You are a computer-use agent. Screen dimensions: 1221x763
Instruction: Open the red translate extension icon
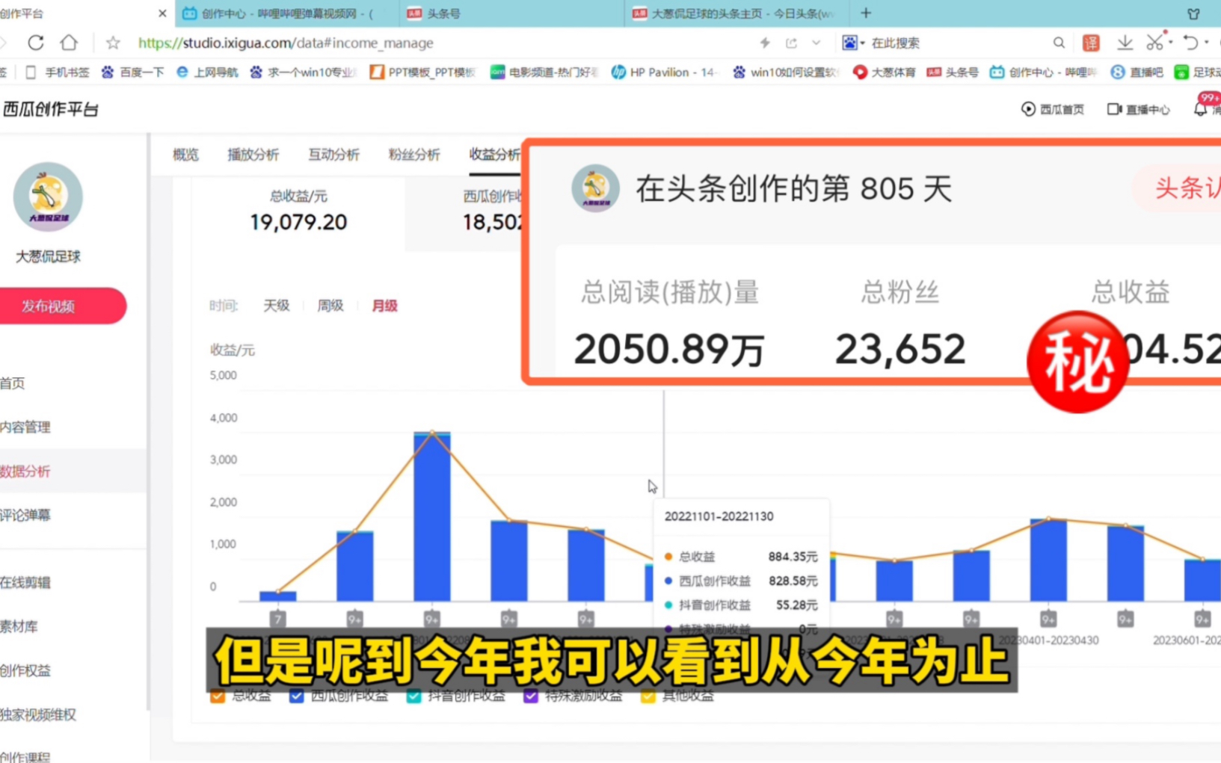coord(1091,43)
